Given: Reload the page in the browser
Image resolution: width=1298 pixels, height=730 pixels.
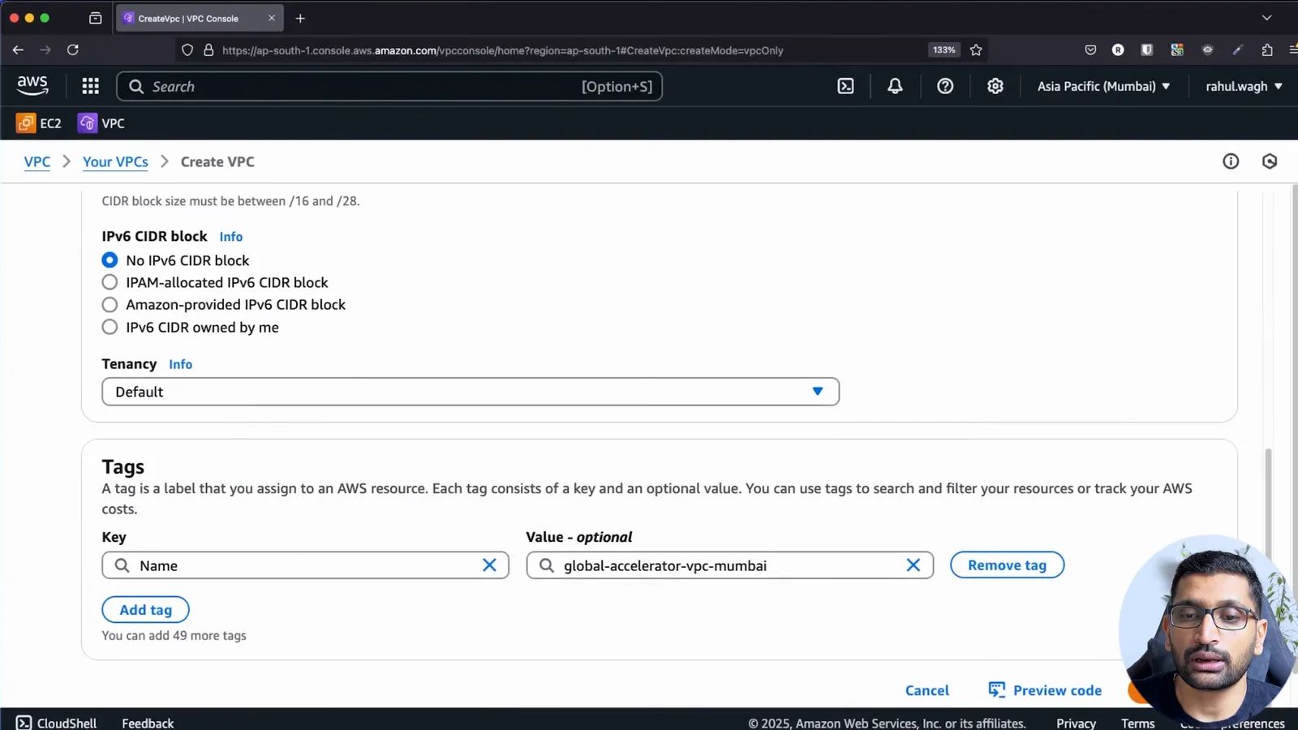Looking at the screenshot, I should coord(73,50).
